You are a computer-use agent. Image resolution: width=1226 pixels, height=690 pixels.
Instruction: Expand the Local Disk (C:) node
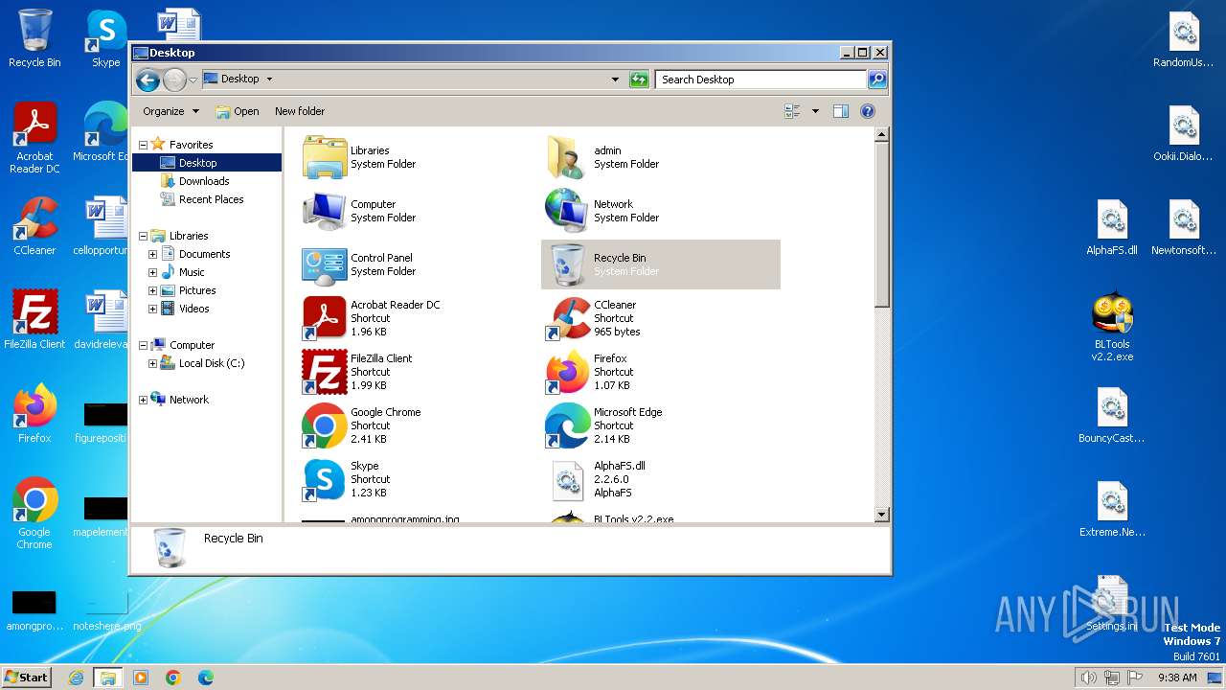(152, 363)
